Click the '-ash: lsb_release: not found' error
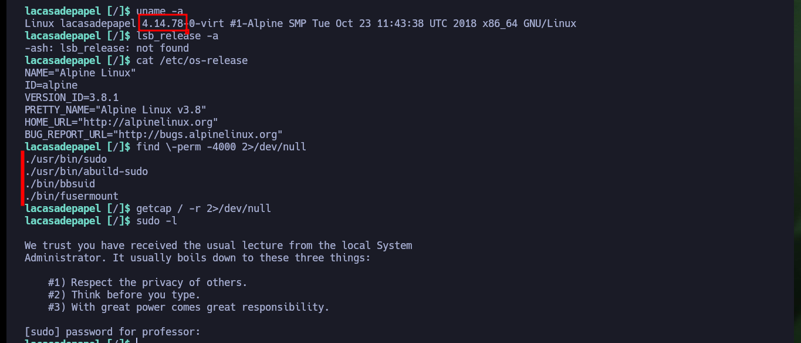Screen dimensions: 801x343 pos(107,48)
